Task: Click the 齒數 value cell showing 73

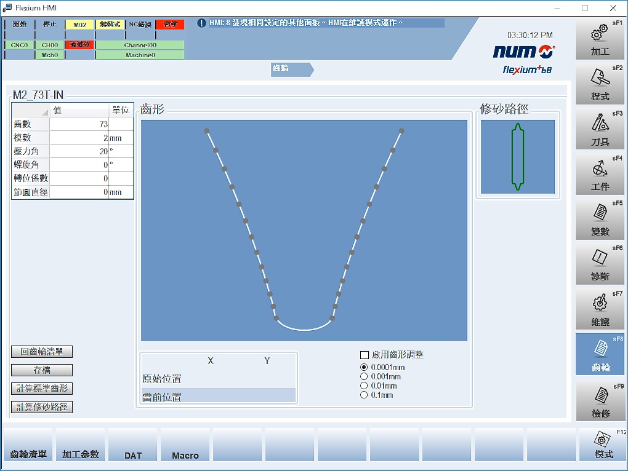Action: tap(79, 124)
